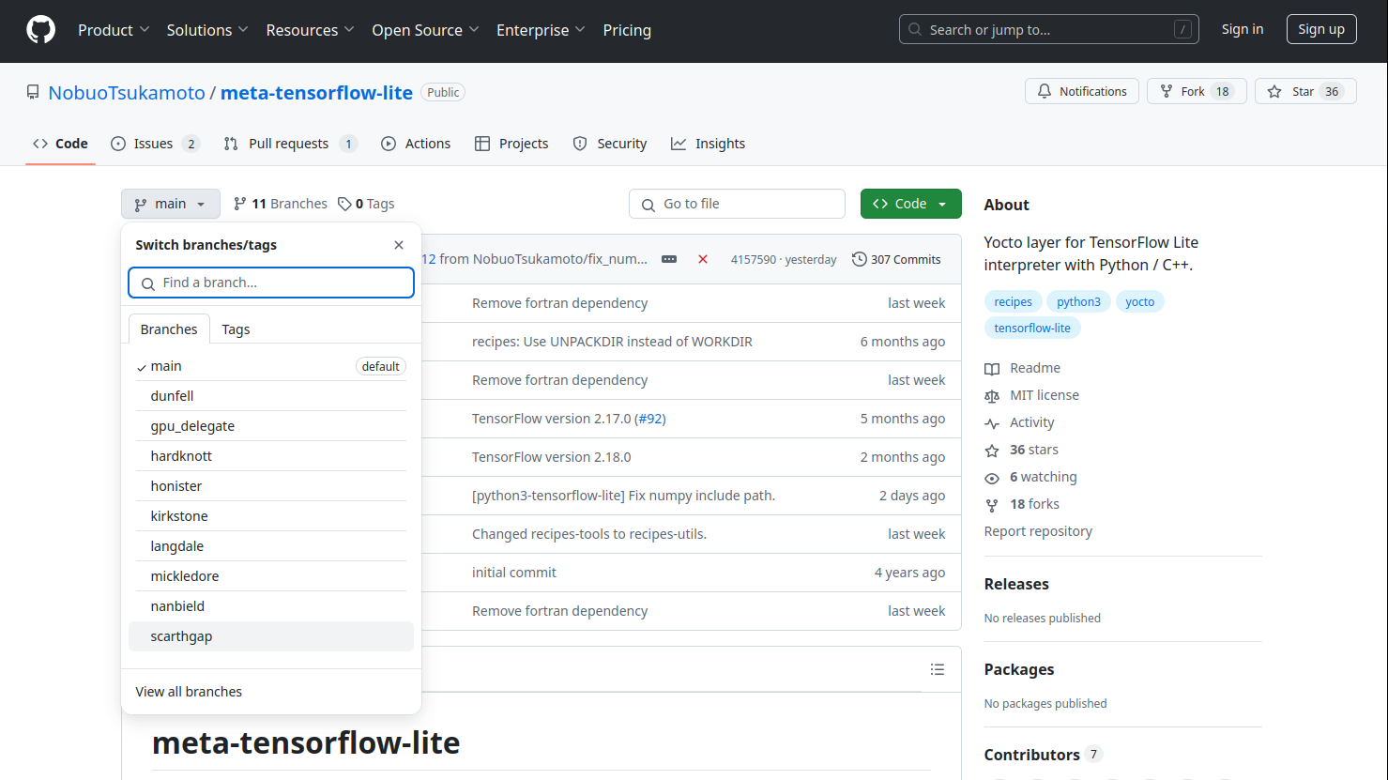The image size is (1388, 780).
Task: Open the green Code dropdown
Action: [x=910, y=204]
